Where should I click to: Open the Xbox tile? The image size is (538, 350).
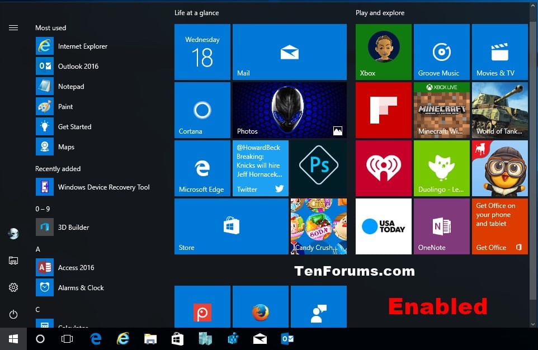pos(384,52)
